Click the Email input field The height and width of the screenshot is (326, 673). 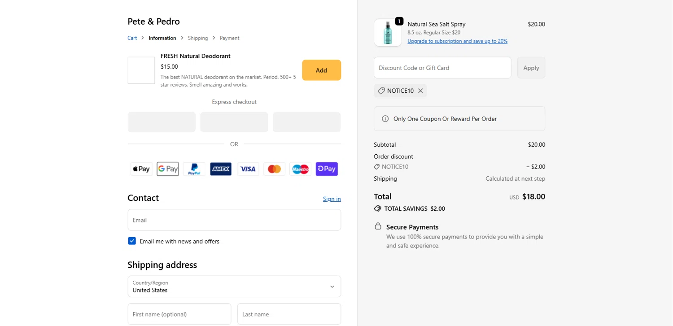[234, 220]
